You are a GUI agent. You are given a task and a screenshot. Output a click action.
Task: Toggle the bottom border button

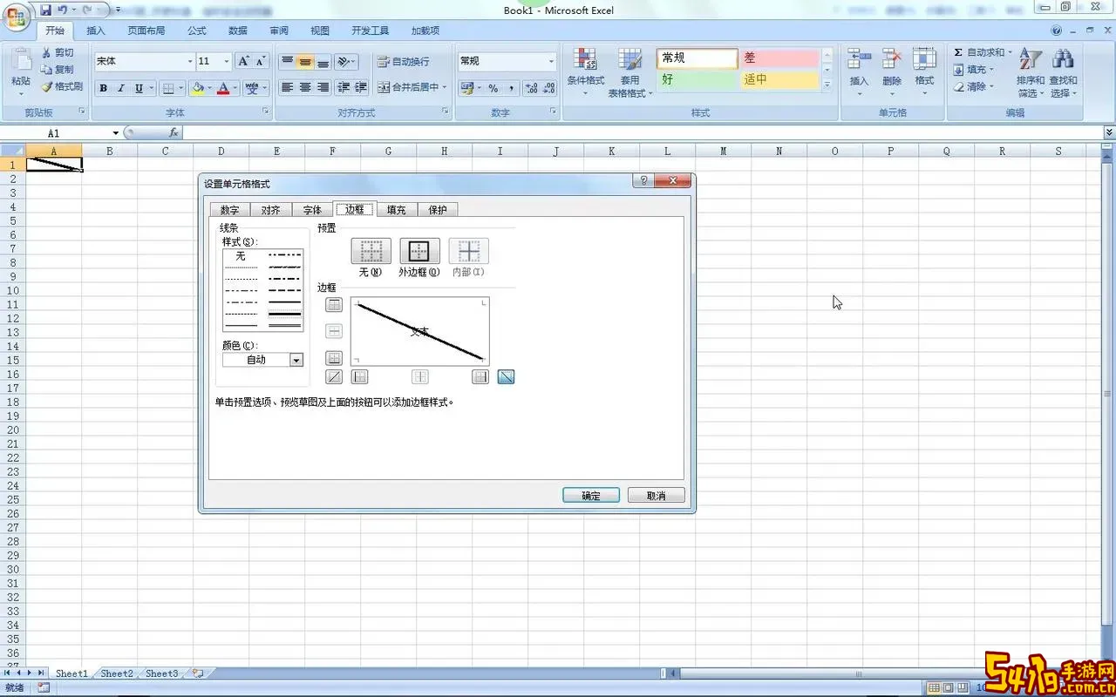pos(333,358)
